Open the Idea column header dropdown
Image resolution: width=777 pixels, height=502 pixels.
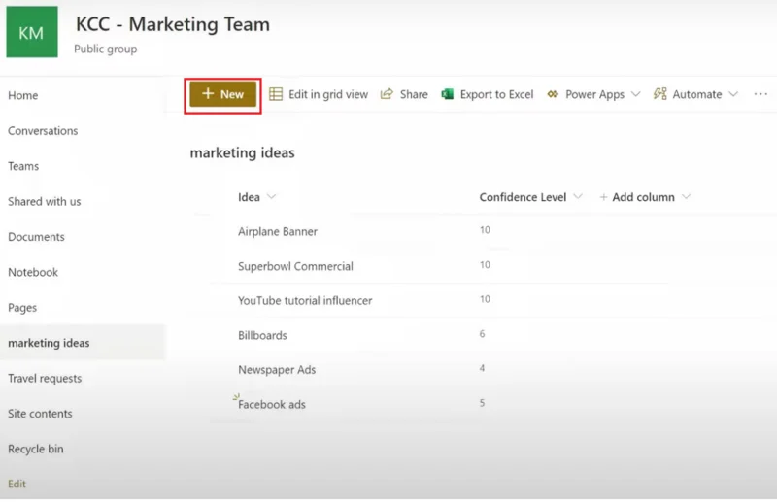[271, 197]
